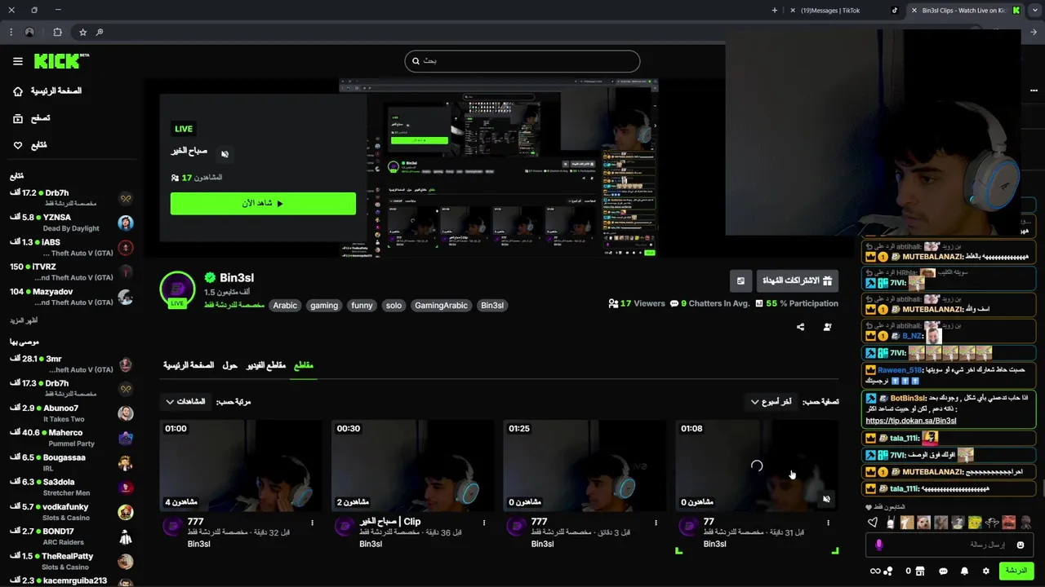Click in the Kick search field
Screen dimensions: 1045x587
522,61
